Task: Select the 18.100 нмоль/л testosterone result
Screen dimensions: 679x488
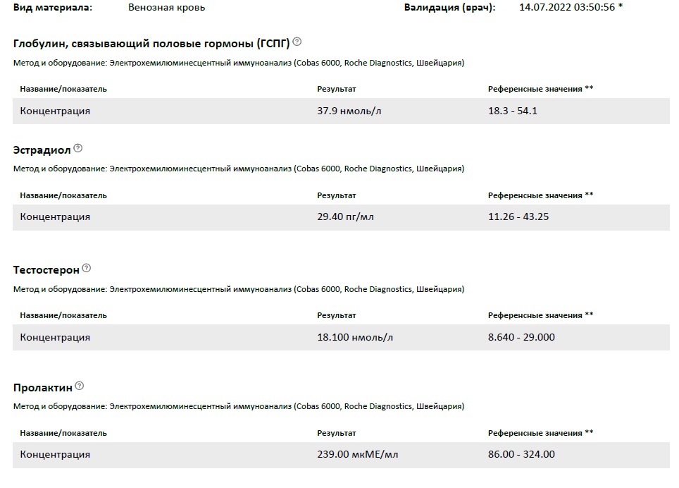Action: pyautogui.click(x=355, y=337)
